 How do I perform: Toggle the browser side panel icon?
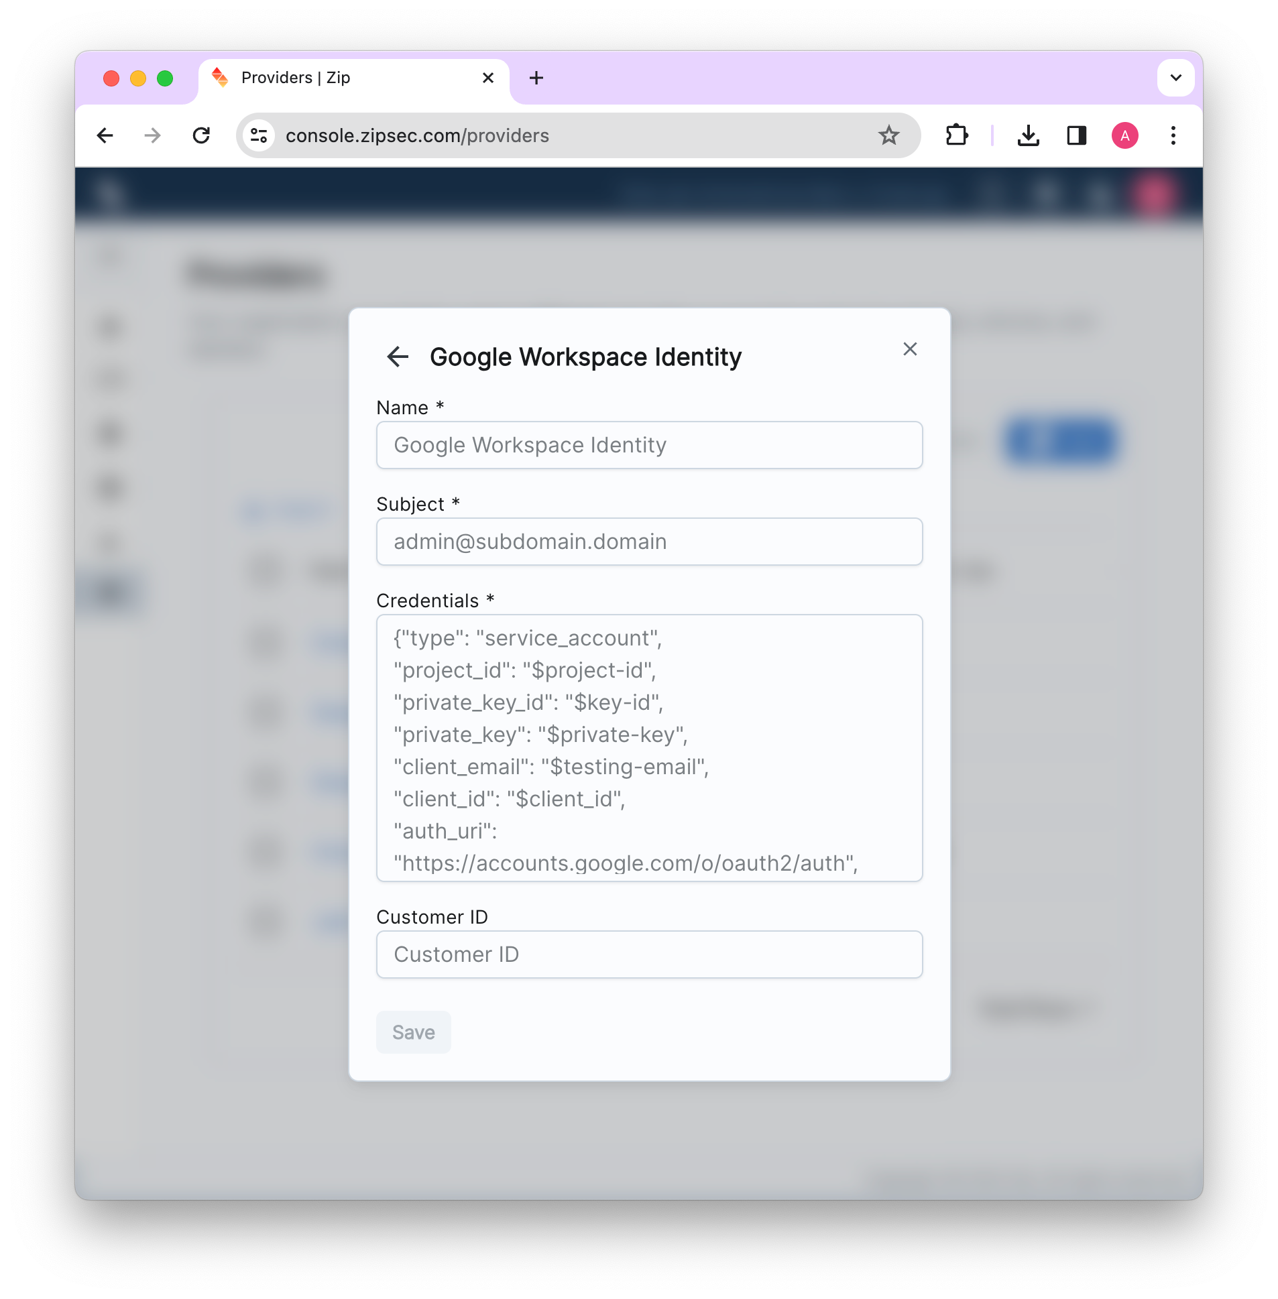coord(1077,135)
